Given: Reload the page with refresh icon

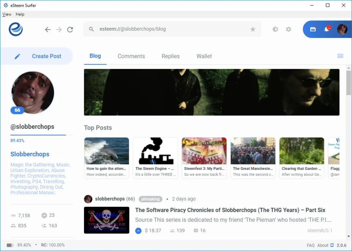Looking at the screenshot, I should tap(70, 29).
